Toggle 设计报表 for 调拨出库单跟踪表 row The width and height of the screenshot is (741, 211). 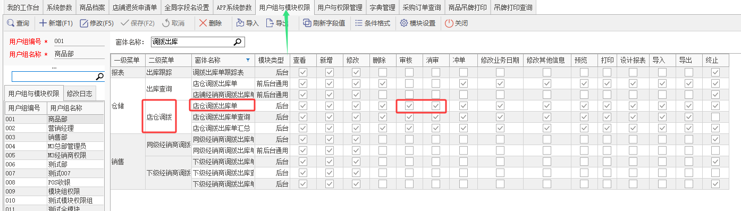coord(633,72)
